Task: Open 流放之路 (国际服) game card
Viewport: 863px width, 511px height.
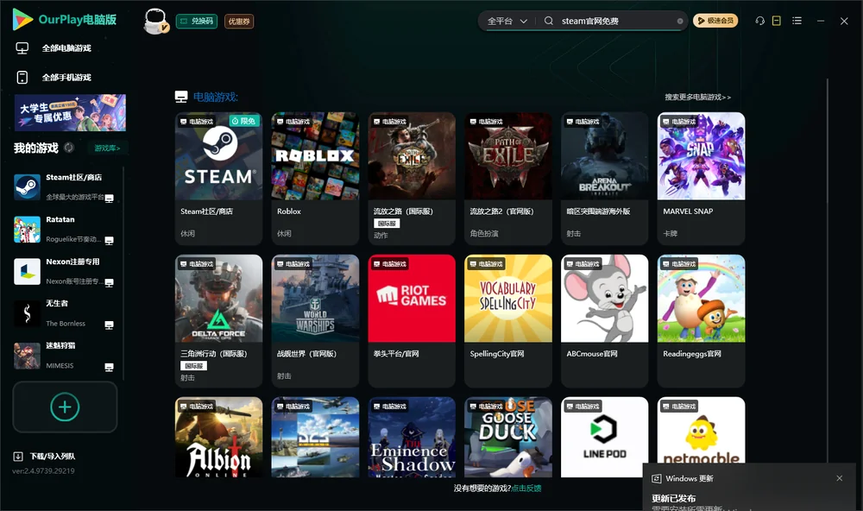Action: coord(412,179)
